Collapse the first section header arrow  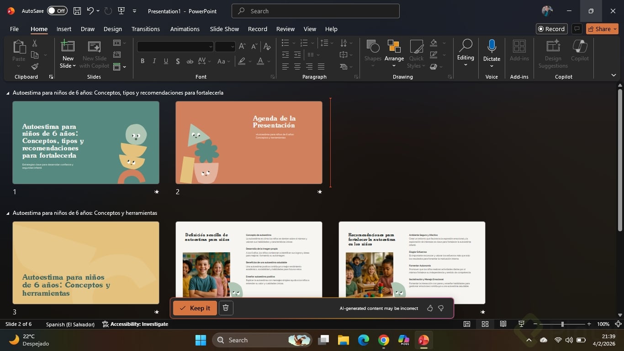(x=8, y=93)
